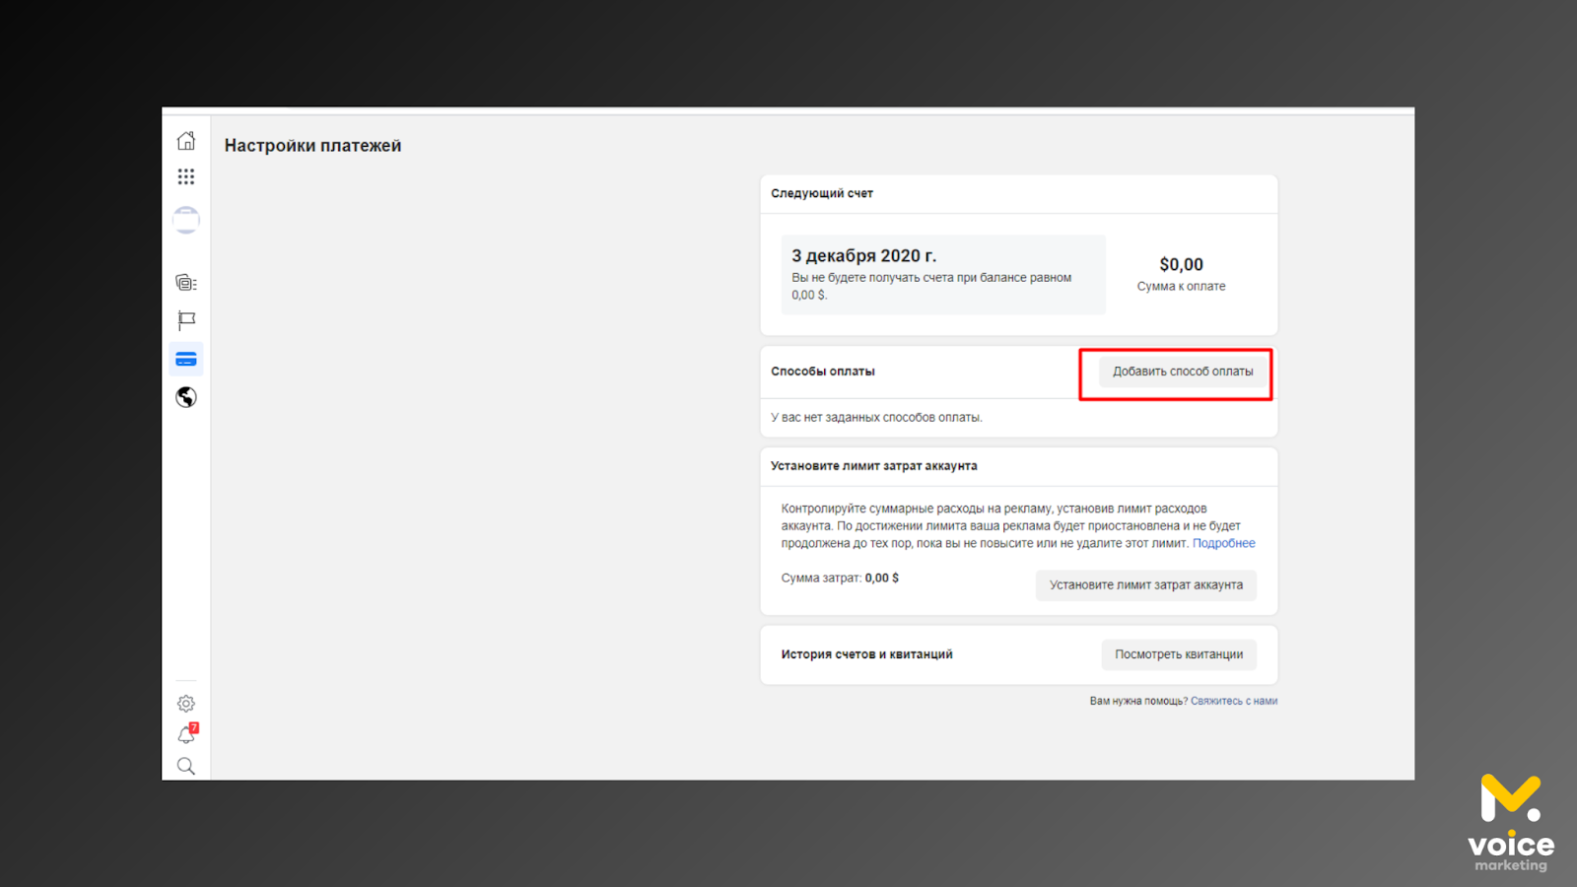The height and width of the screenshot is (887, 1577).
Task: Click the Следующий счет header
Action: 822,193
